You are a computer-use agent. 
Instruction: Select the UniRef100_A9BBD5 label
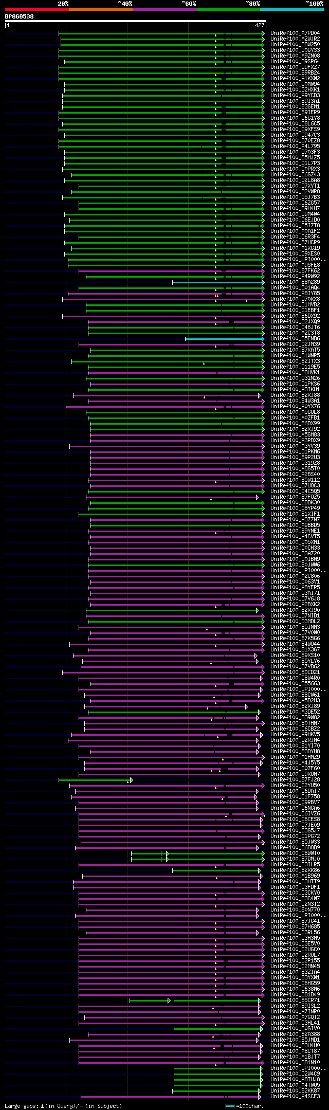tap(295, 525)
